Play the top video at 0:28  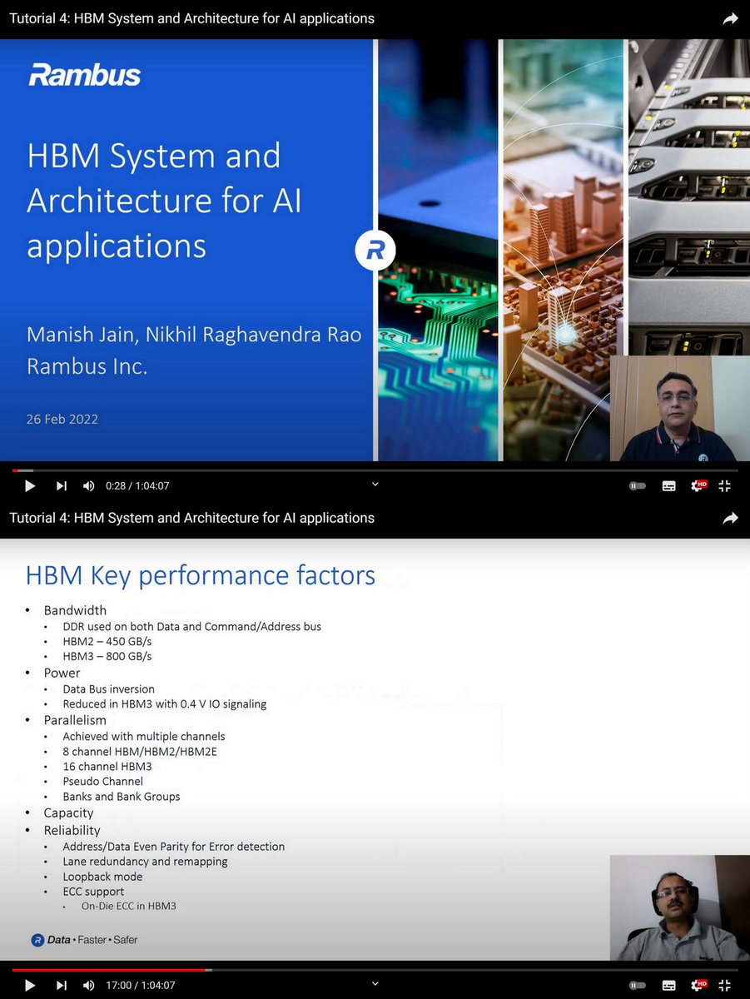click(29, 485)
